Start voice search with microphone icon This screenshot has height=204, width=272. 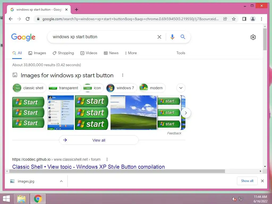point(172,37)
